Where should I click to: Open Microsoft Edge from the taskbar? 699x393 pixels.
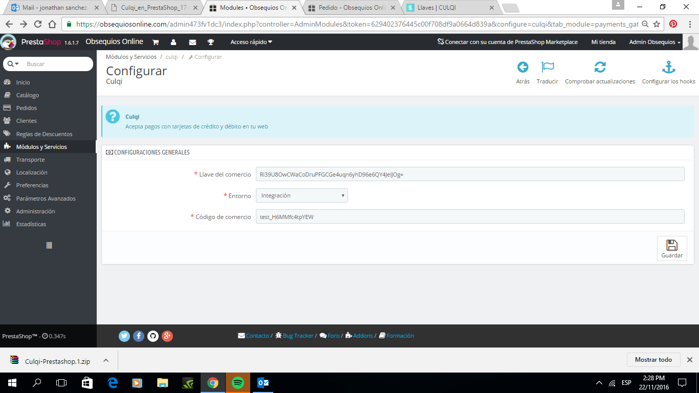(113, 383)
